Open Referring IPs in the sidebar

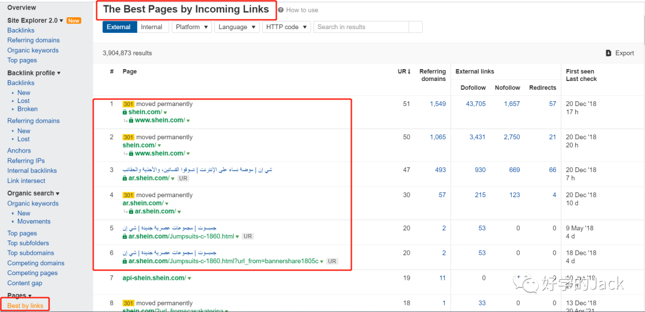point(26,161)
